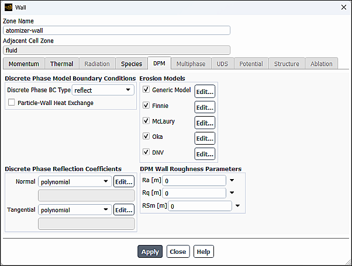Viewport: 352px width, 266px height.
Task: Click the Rq roughness input field
Action: click(x=194, y=193)
